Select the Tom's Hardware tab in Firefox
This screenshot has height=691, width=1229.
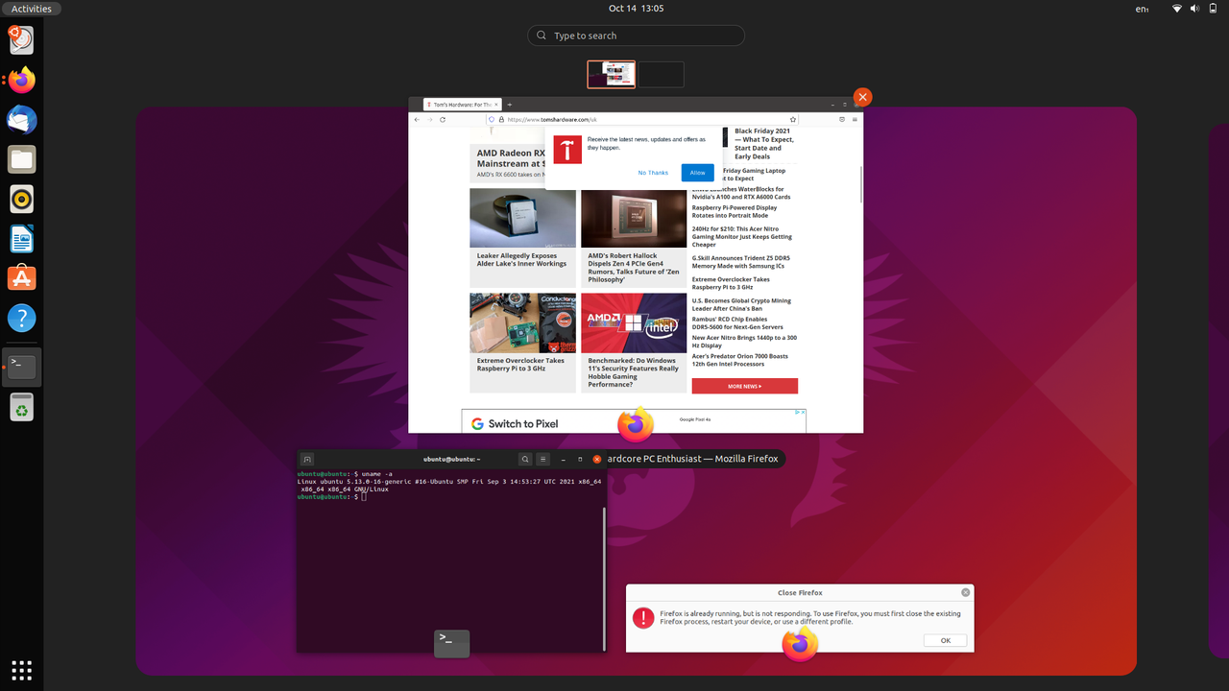coord(463,105)
